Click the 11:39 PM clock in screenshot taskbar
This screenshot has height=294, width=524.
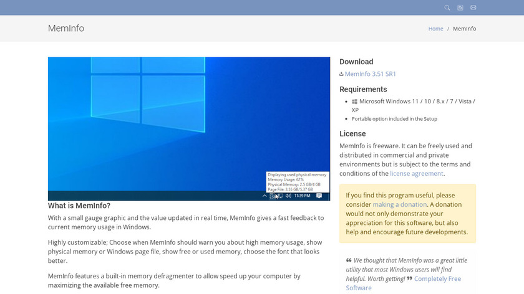(303, 196)
